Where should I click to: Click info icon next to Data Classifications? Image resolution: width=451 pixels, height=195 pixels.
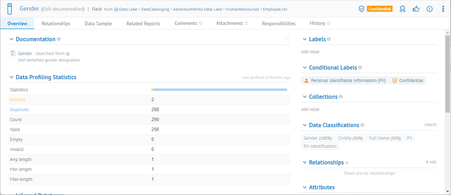coord(362,125)
